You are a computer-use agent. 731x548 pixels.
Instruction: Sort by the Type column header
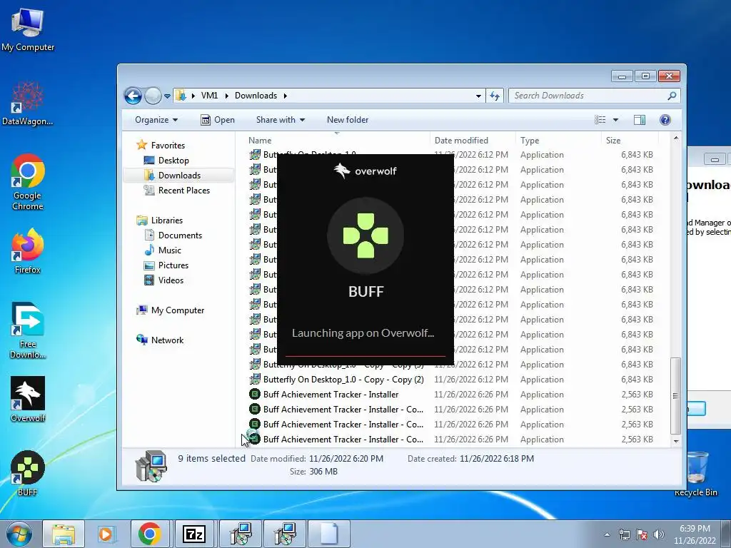pos(558,141)
